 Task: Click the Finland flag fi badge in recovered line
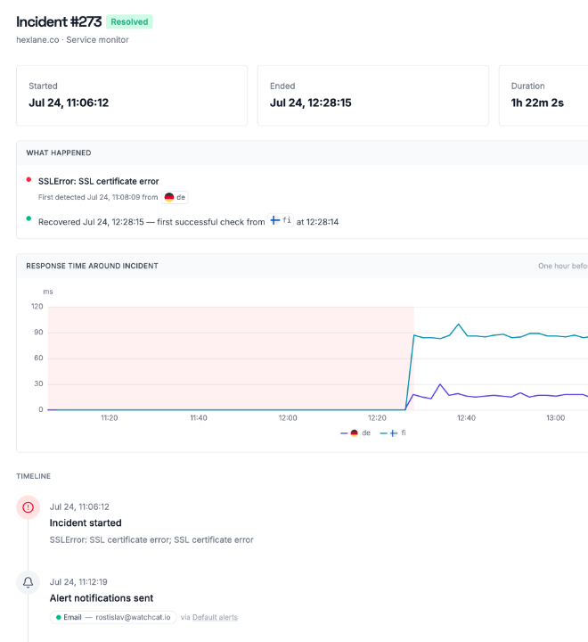[x=281, y=220]
